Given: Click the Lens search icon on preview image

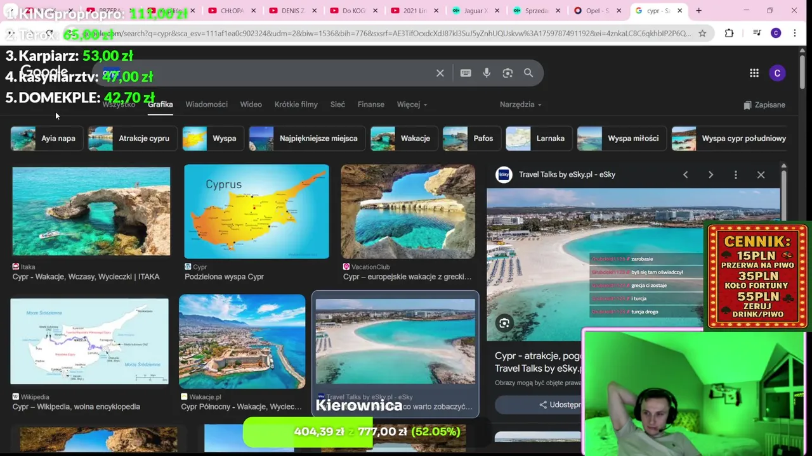Looking at the screenshot, I should click(504, 324).
